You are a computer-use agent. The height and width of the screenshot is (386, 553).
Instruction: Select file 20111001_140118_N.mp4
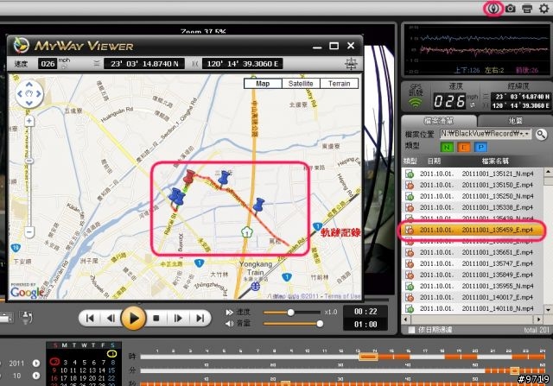point(473,308)
